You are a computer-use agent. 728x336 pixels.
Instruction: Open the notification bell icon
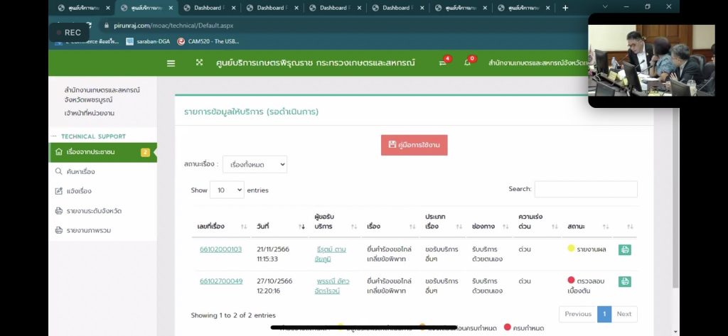tap(468, 63)
